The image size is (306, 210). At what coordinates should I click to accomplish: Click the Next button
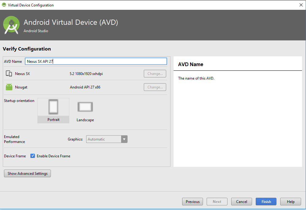coord(217,202)
